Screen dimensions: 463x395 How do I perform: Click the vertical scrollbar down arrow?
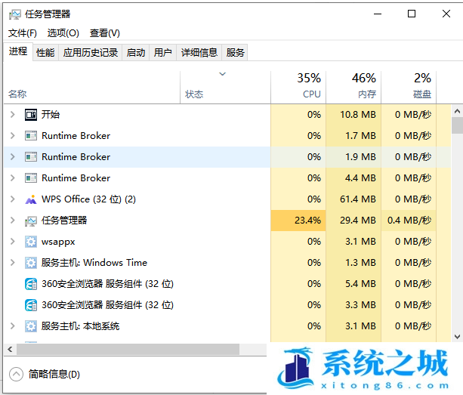pos(457,337)
